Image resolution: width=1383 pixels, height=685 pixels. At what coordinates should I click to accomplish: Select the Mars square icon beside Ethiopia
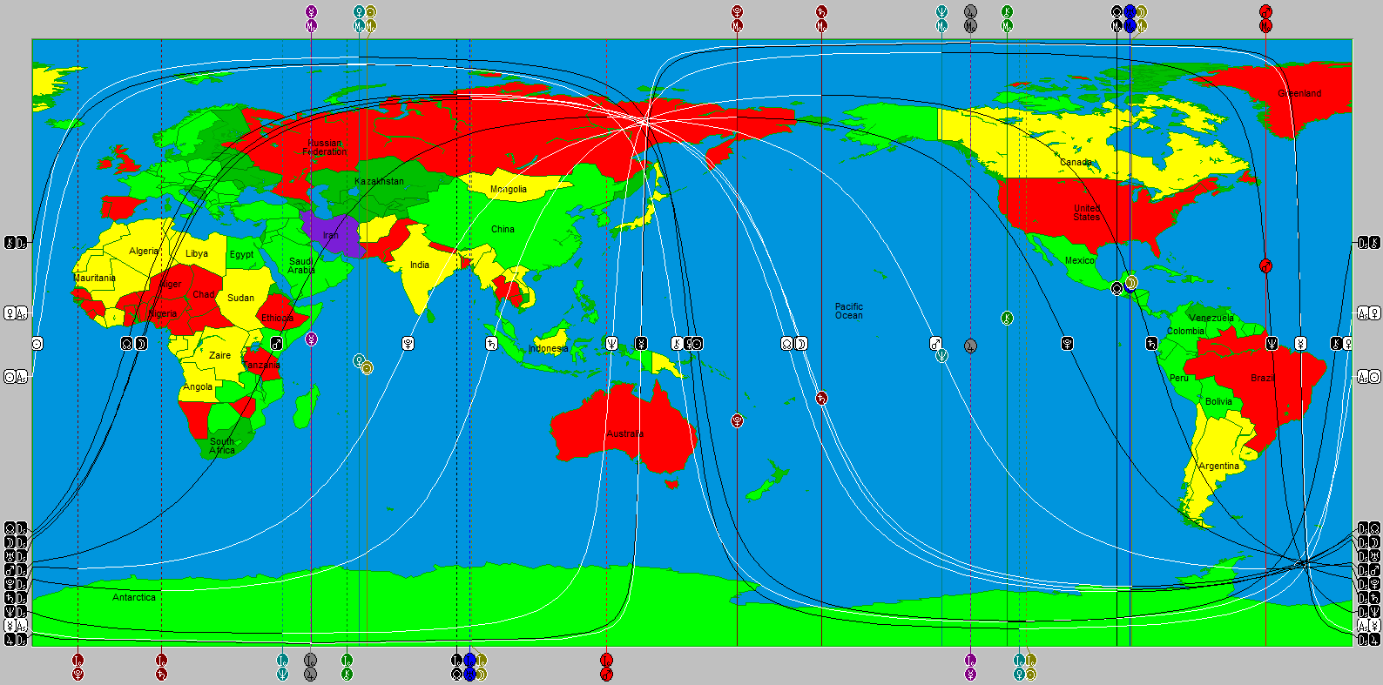277,344
